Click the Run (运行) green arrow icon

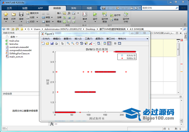click(95, 14)
